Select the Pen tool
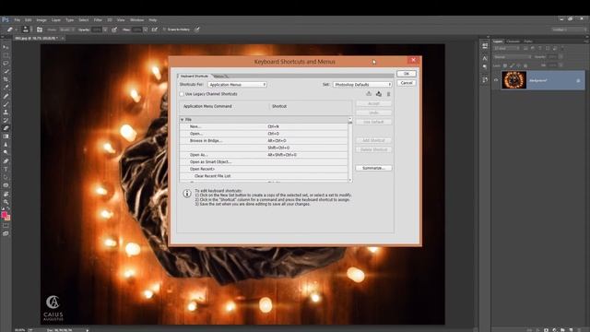 6,161
